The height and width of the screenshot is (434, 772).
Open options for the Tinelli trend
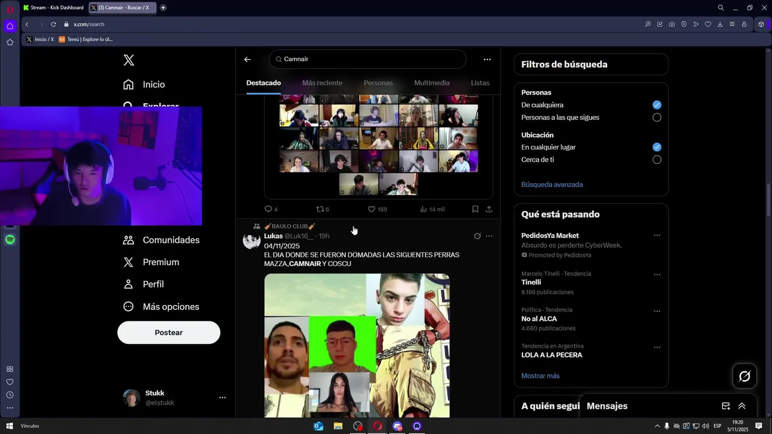657,274
